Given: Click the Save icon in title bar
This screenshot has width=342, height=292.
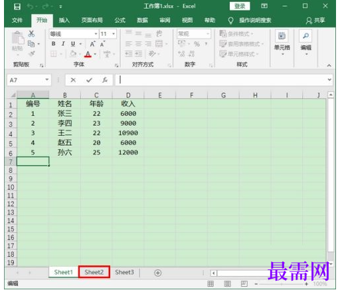Looking at the screenshot, I should pos(17,7).
